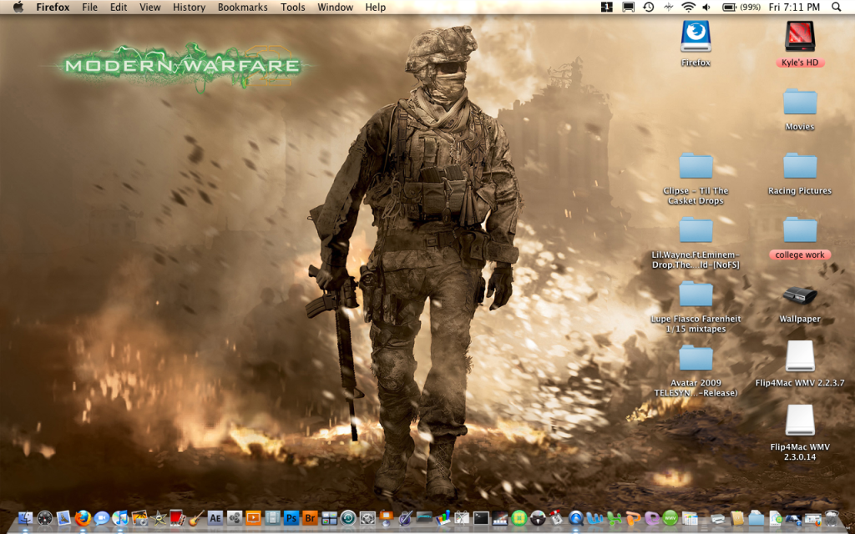
Task: Open QuickTime Player in the Dock
Action: [576, 517]
